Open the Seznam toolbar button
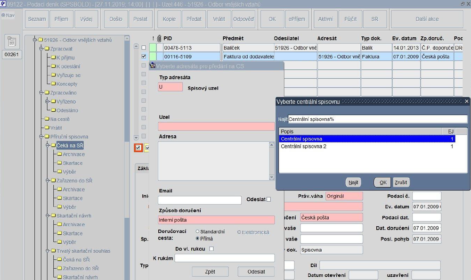The width and height of the screenshot is (471, 280). pyautogui.click(x=37, y=19)
